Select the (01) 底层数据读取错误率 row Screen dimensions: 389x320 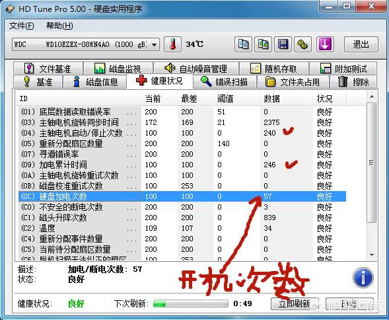pos(182,112)
